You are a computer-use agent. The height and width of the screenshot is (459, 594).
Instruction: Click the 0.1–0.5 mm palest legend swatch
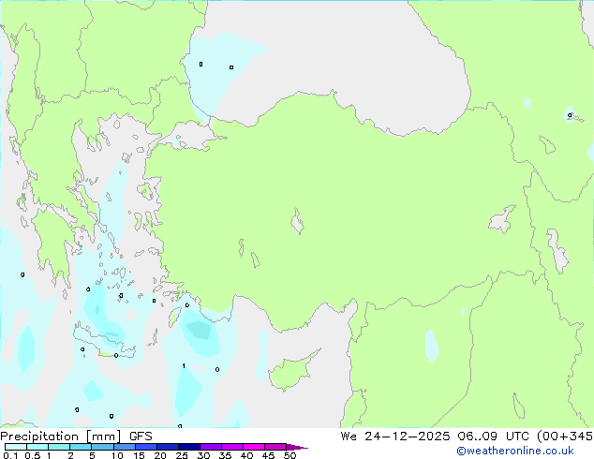(16, 447)
